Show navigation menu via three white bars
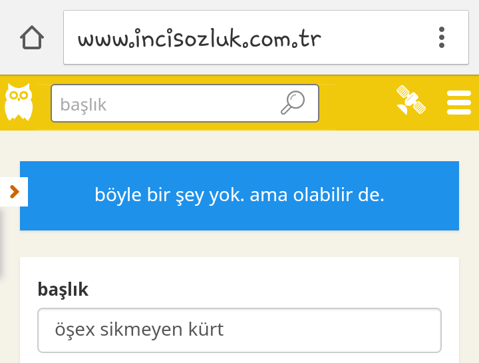The height and width of the screenshot is (363, 479). click(459, 103)
